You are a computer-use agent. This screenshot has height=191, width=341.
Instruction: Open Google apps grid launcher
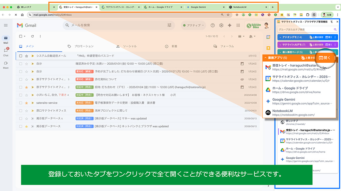(238, 26)
